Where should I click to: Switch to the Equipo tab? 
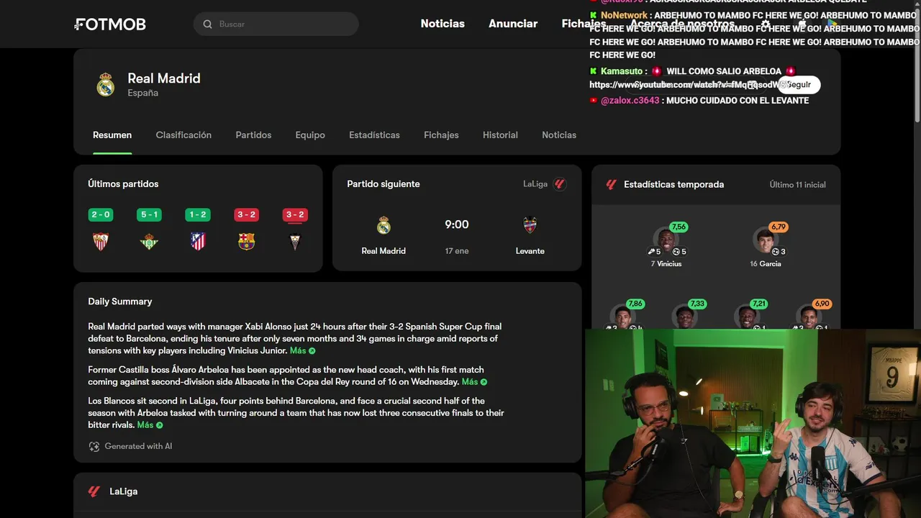pyautogui.click(x=310, y=135)
